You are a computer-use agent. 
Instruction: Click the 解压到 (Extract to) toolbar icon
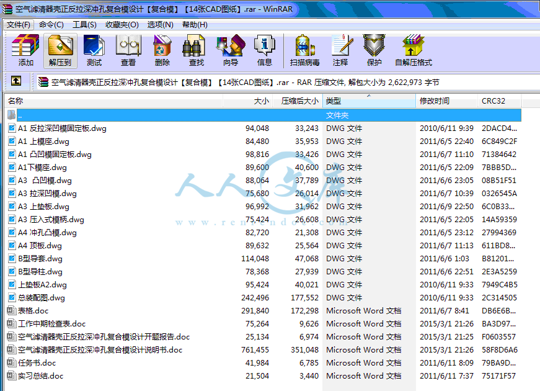[x=60, y=50]
